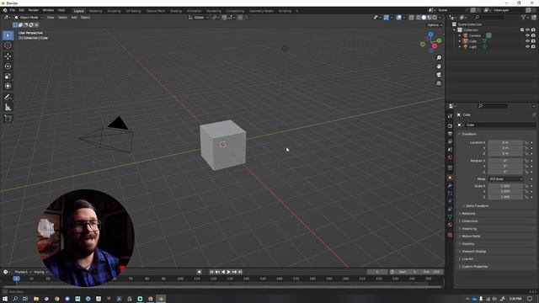Open the Object properties tab
Screen dimensions: 539x303
pyautogui.click(x=450, y=178)
